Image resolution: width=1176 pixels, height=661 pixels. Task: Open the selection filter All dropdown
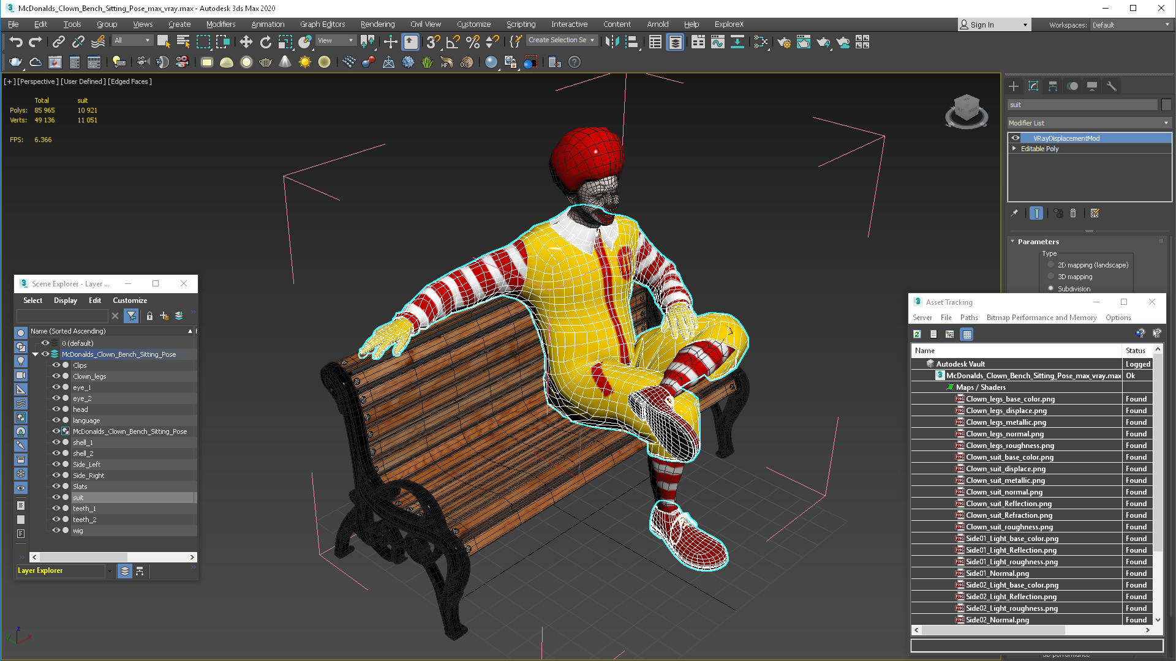(132, 40)
